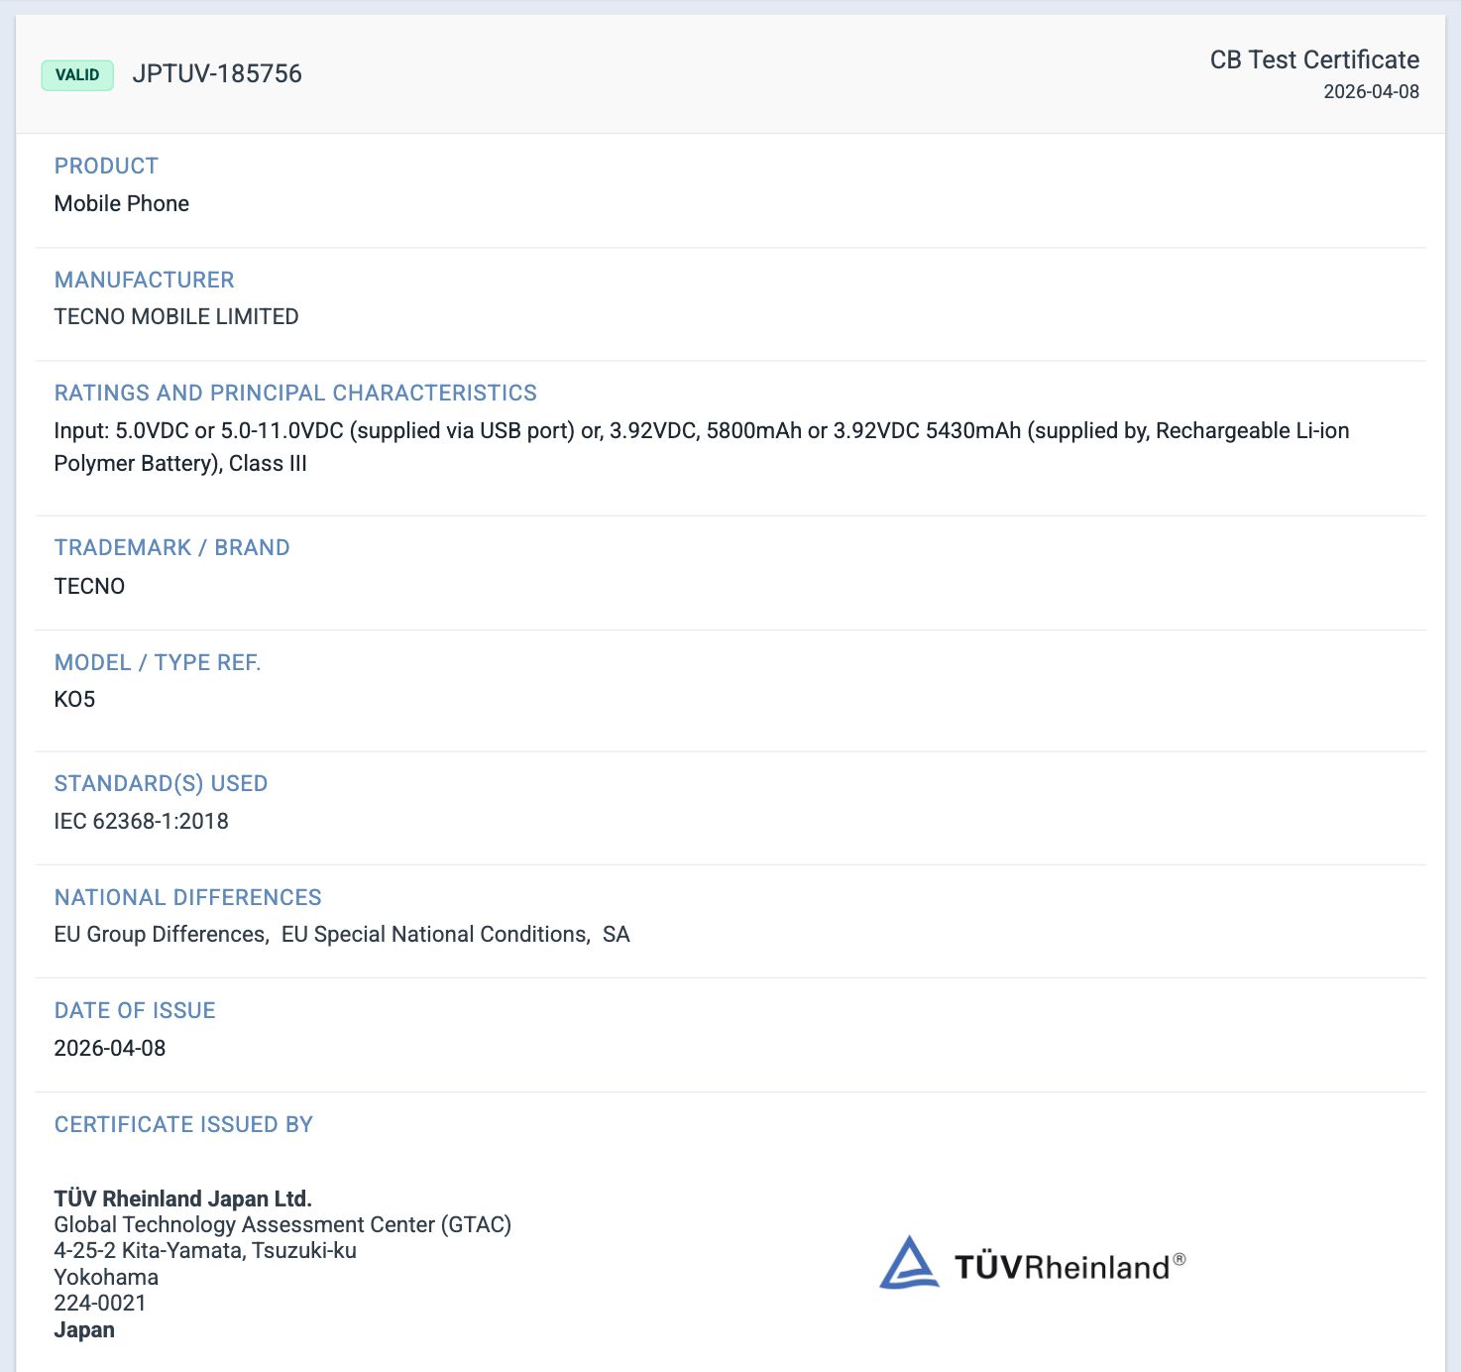Select TECNO MOBILE LIMITED manufacturer name

pos(176,316)
